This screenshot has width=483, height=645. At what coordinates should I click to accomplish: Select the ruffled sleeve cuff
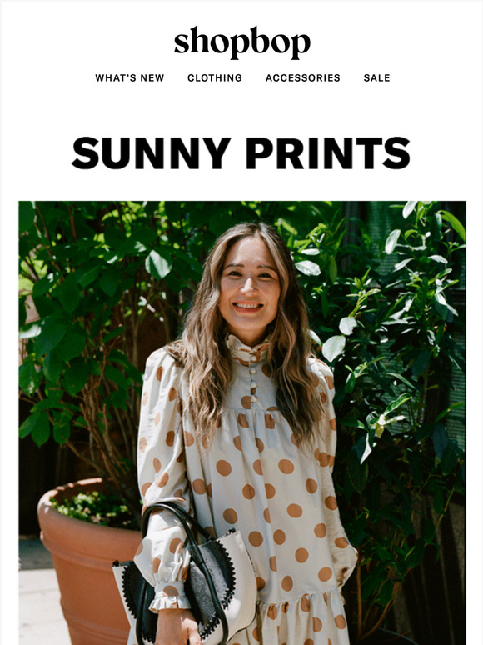point(169,597)
